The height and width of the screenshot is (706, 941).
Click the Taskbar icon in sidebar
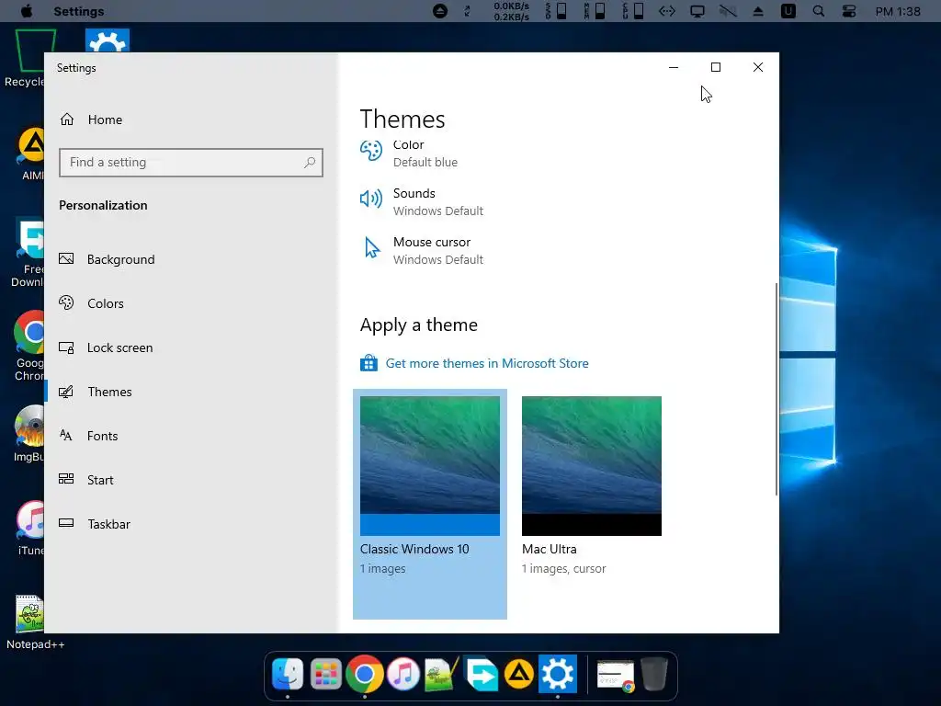[66, 523]
